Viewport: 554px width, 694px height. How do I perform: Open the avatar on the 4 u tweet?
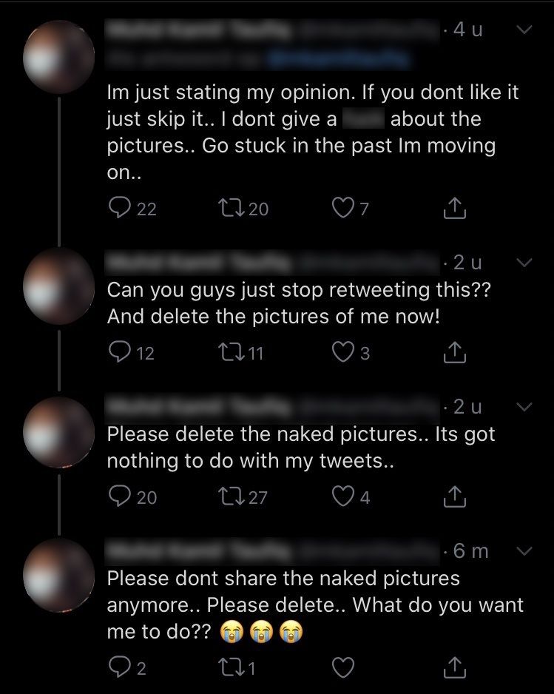tap(59, 57)
